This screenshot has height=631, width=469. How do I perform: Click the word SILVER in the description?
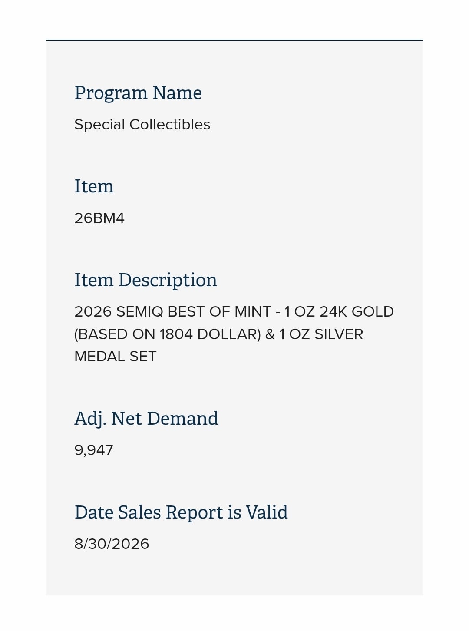point(339,334)
